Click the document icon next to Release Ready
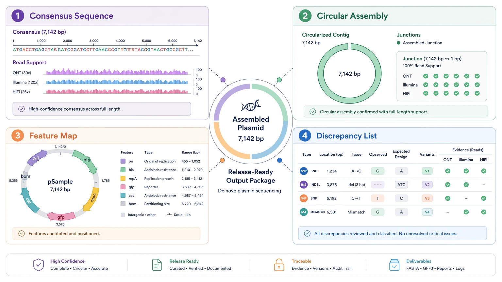This screenshot has height=282, width=502. click(157, 265)
